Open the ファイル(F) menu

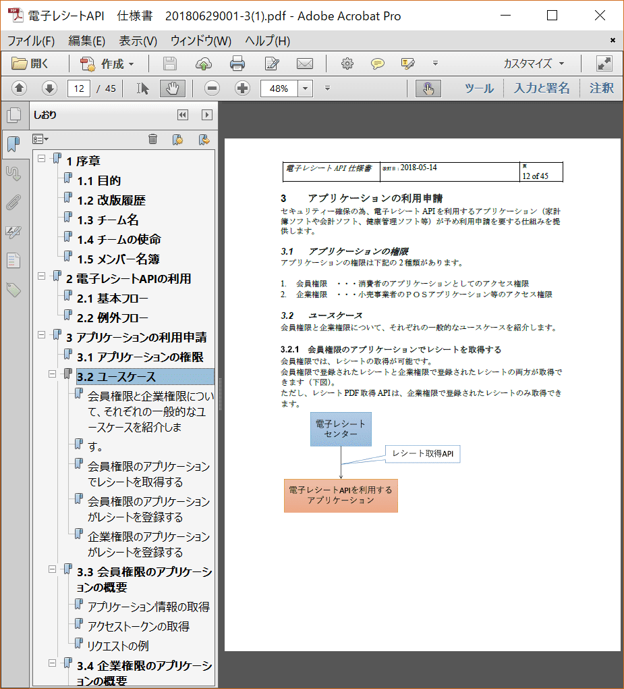click(30, 41)
